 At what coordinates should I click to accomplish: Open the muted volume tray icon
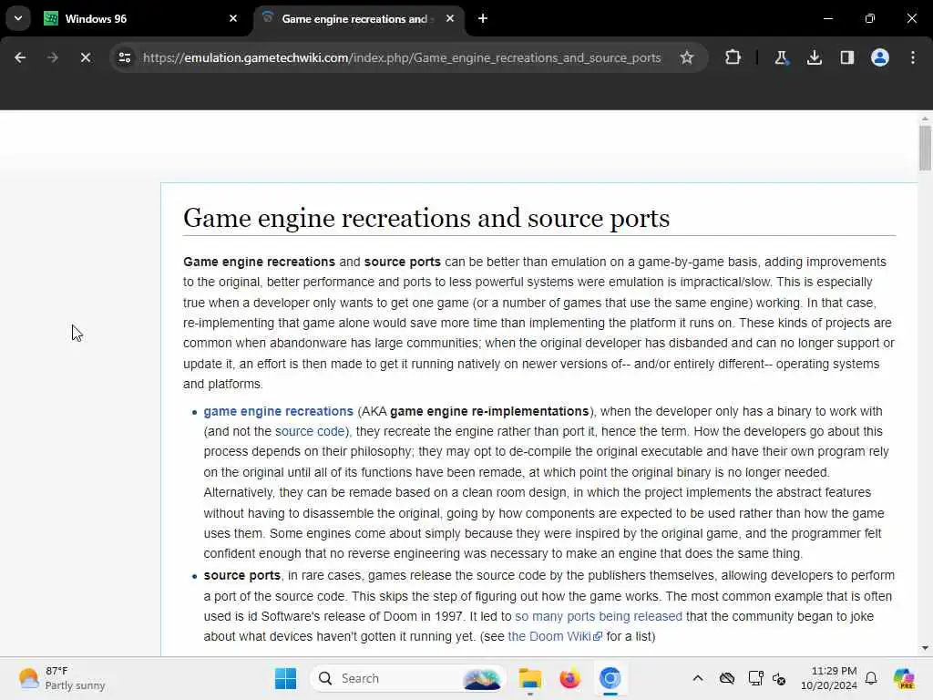[779, 678]
